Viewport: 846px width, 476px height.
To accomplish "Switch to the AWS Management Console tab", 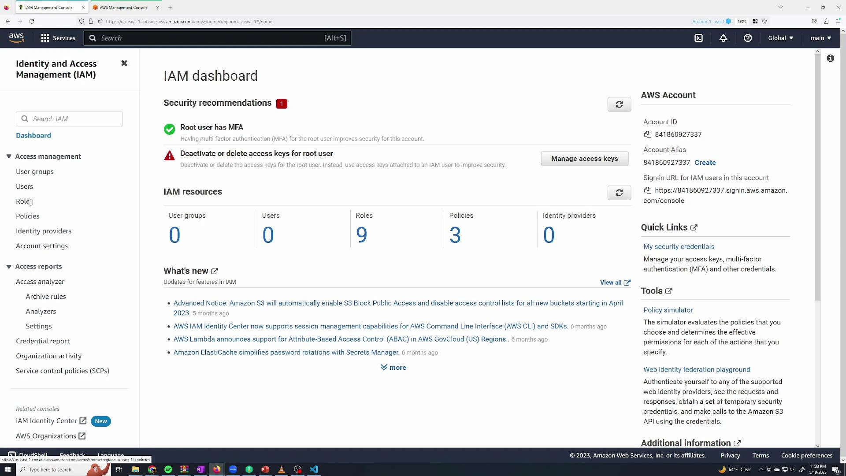I will click(123, 7).
